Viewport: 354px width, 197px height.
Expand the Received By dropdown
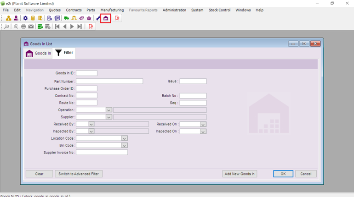91,124
